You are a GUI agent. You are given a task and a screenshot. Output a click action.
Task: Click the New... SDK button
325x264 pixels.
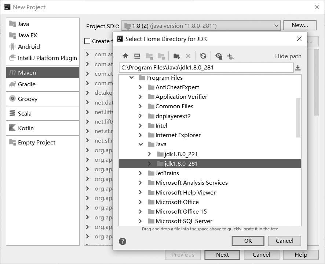[300, 25]
